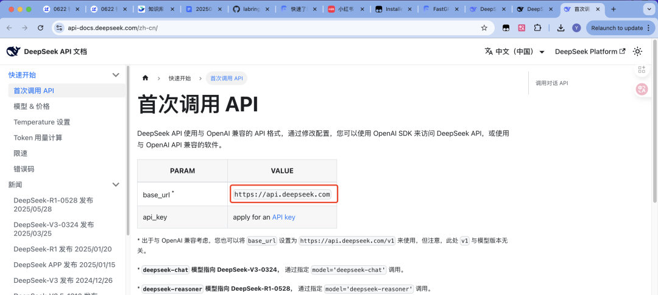The image size is (658, 295).
Task: Open browser downloads icon
Action: point(561,28)
